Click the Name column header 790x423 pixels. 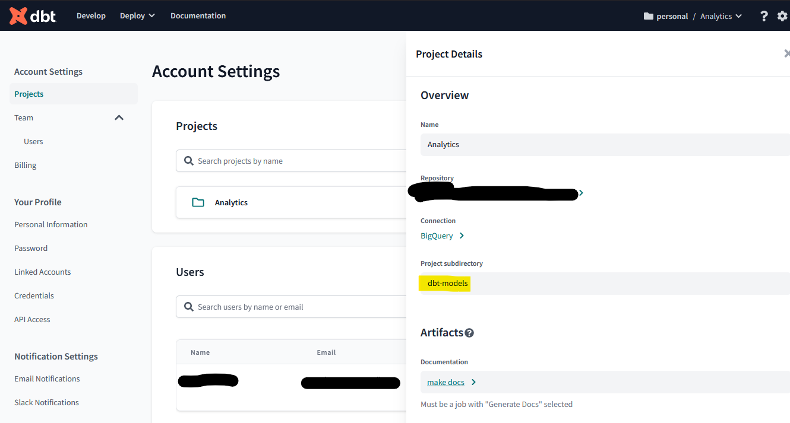click(x=200, y=352)
